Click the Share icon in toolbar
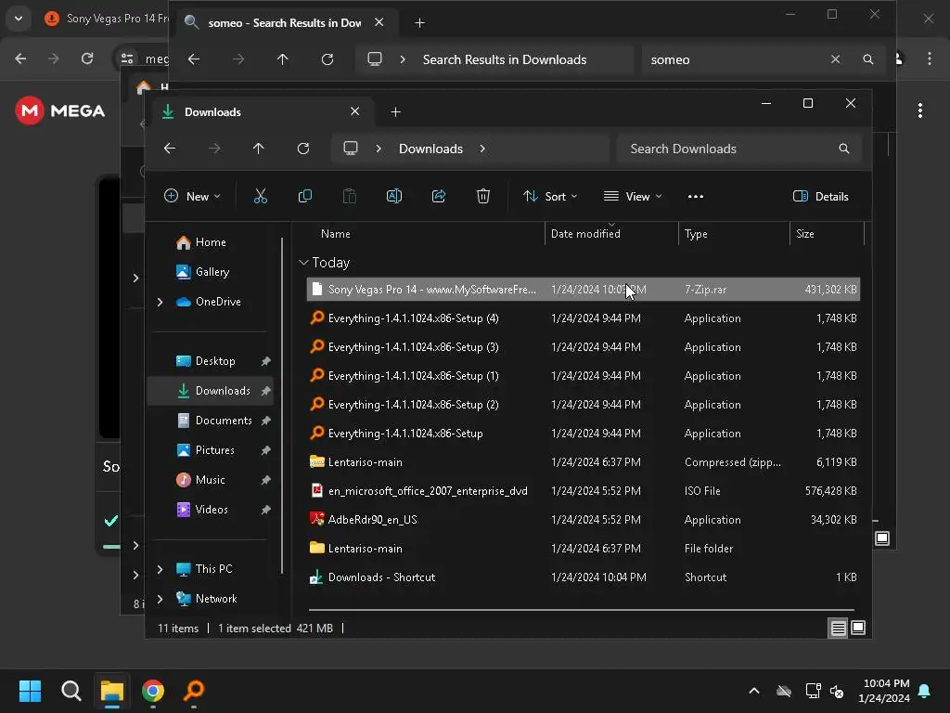 click(439, 197)
